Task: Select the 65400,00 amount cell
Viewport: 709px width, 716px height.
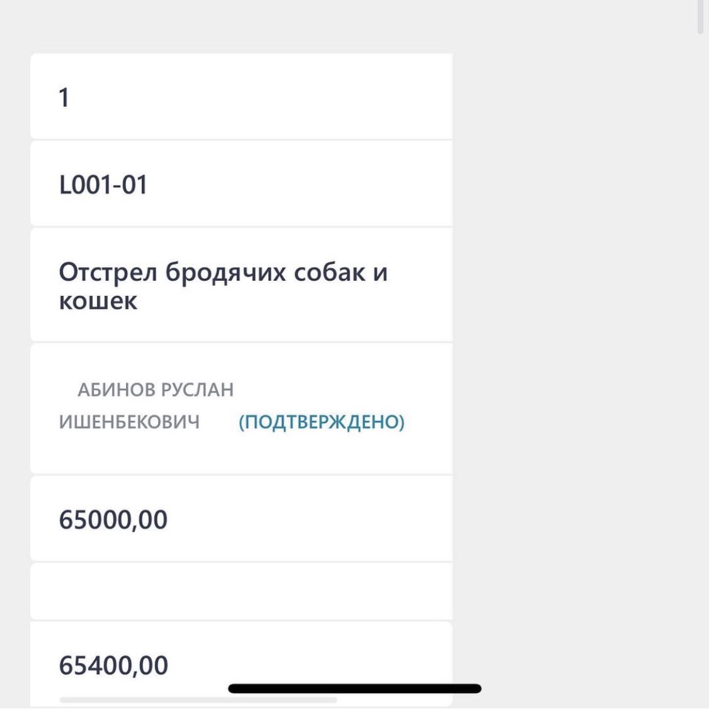Action: [x=113, y=666]
